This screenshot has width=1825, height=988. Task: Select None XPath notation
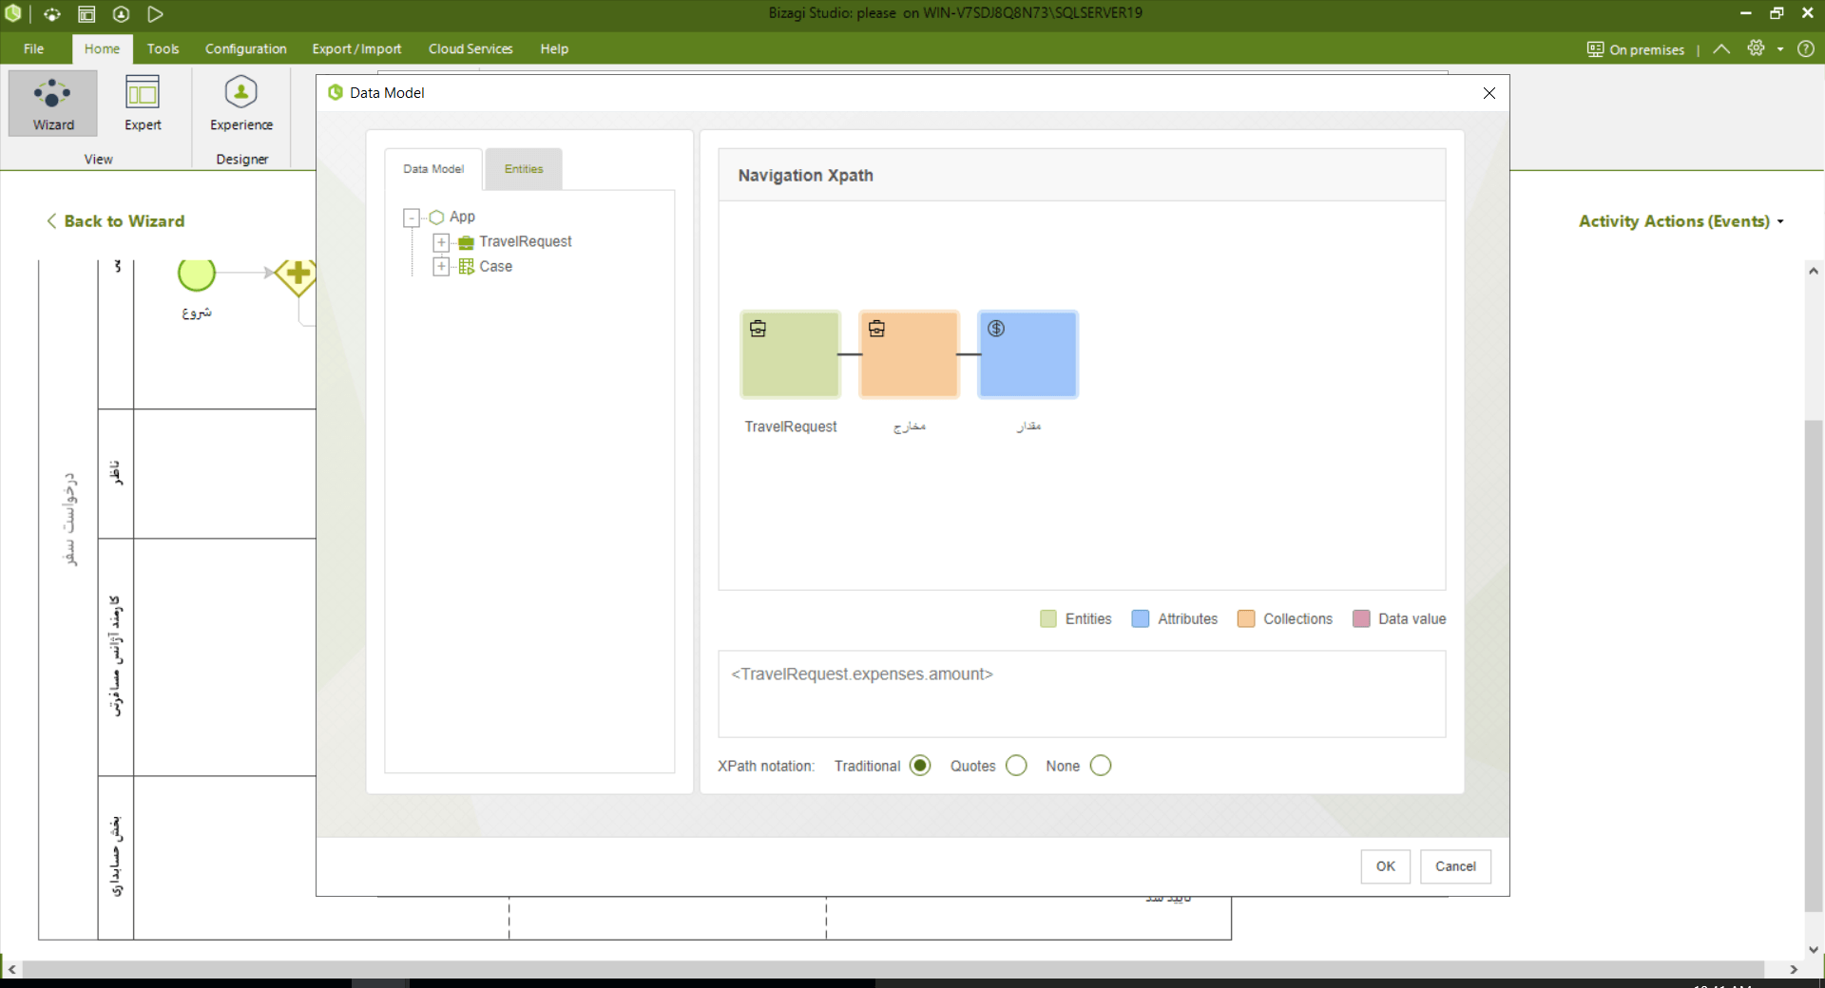1101,766
